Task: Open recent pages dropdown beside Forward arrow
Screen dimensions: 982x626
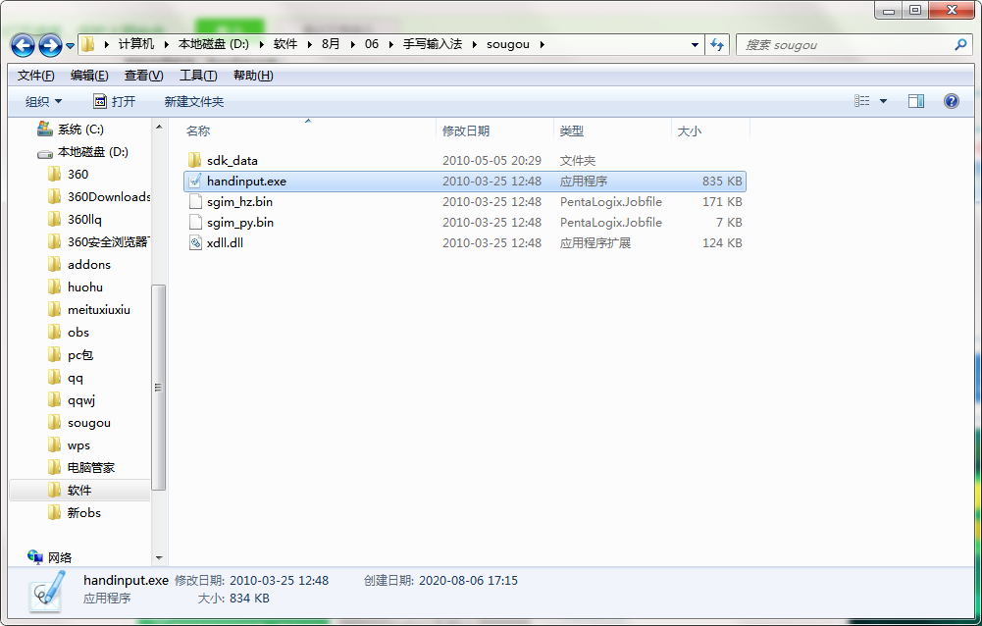Action: [70, 46]
